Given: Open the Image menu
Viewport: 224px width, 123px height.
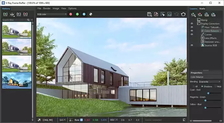Looking at the screenshot, I should [56, 8].
